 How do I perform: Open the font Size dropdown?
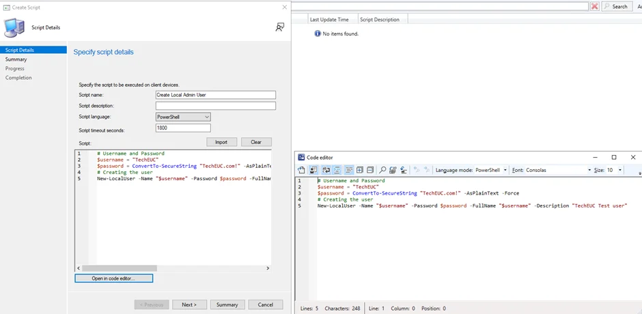[x=614, y=170]
